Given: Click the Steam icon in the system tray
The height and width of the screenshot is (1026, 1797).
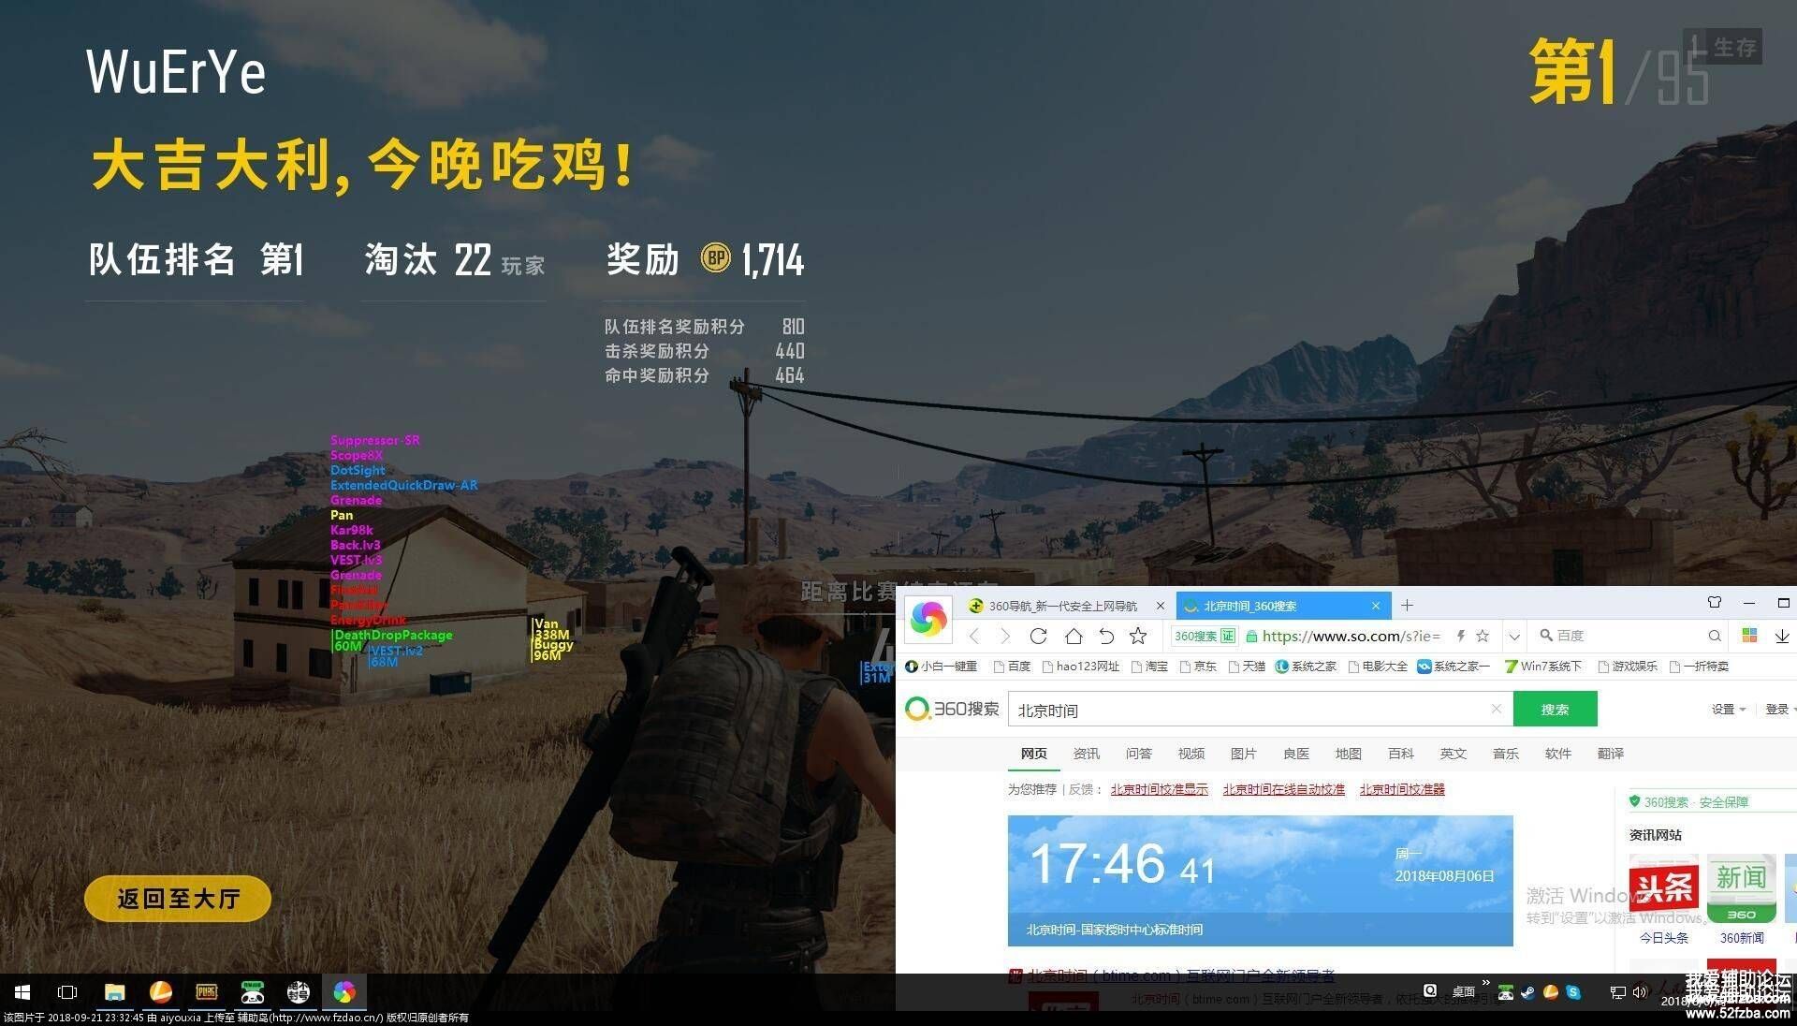Looking at the screenshot, I should 1527,992.
